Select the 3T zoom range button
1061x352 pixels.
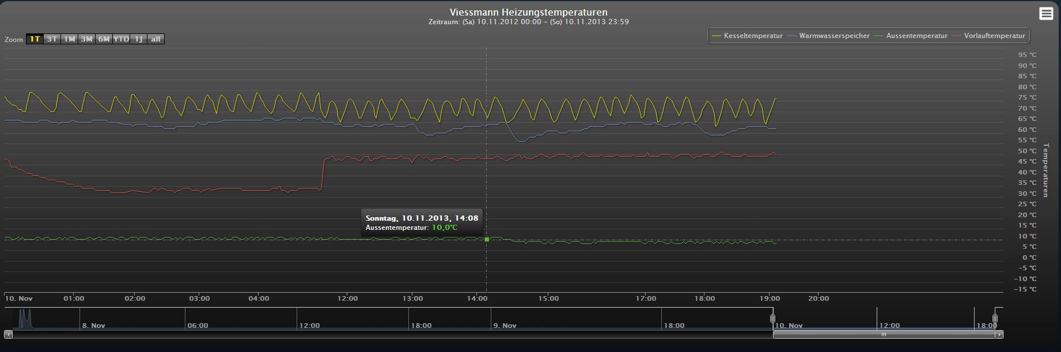pyautogui.click(x=52, y=39)
